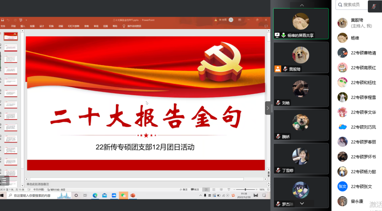Image resolution: width=382 pixels, height=211 pixels.
Task: Click the spell check icon in status bar
Action: tap(29, 189)
